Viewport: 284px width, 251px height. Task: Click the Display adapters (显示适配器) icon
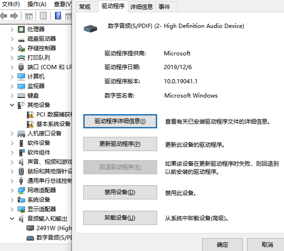tap(21, 209)
